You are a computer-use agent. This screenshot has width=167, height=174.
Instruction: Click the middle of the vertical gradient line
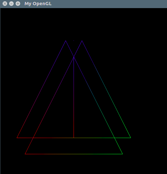[74, 98]
